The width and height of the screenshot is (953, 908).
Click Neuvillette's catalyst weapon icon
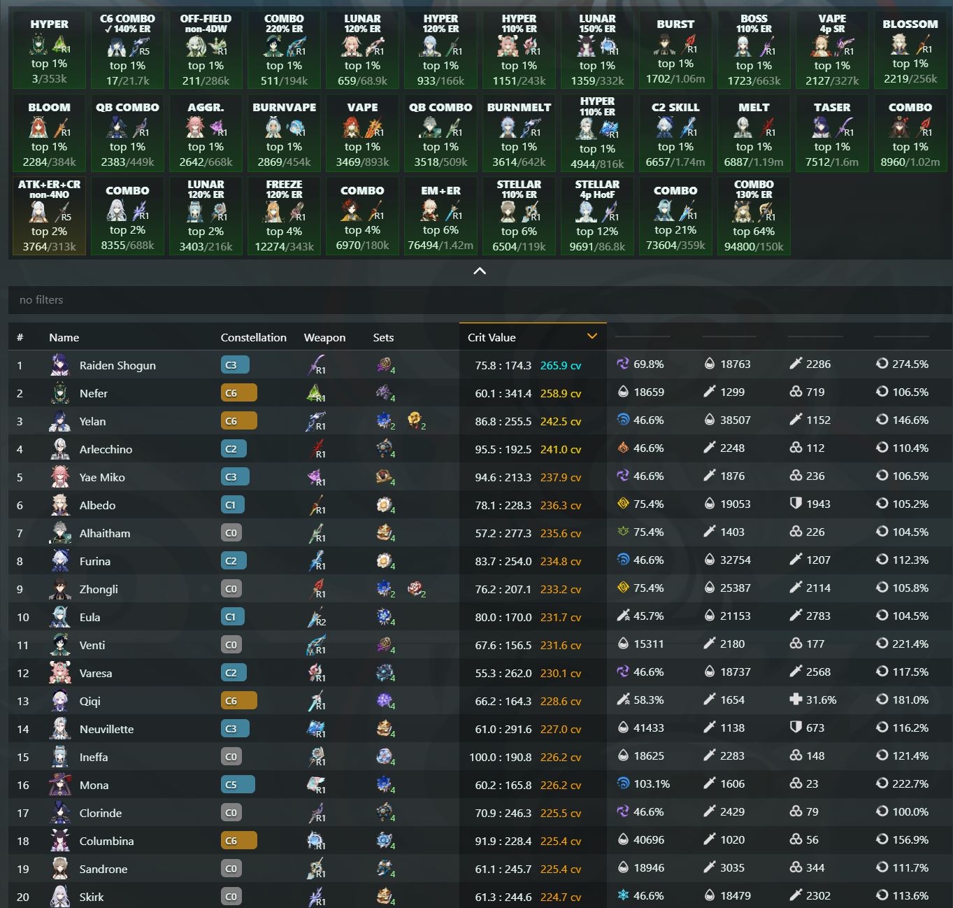pyautogui.click(x=316, y=729)
